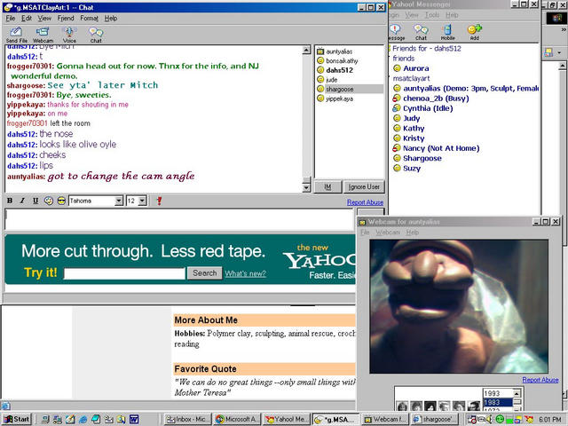Image resolution: width=568 pixels, height=426 pixels.
Task: Click Internet Explorer quick launch icon
Action: point(83,420)
